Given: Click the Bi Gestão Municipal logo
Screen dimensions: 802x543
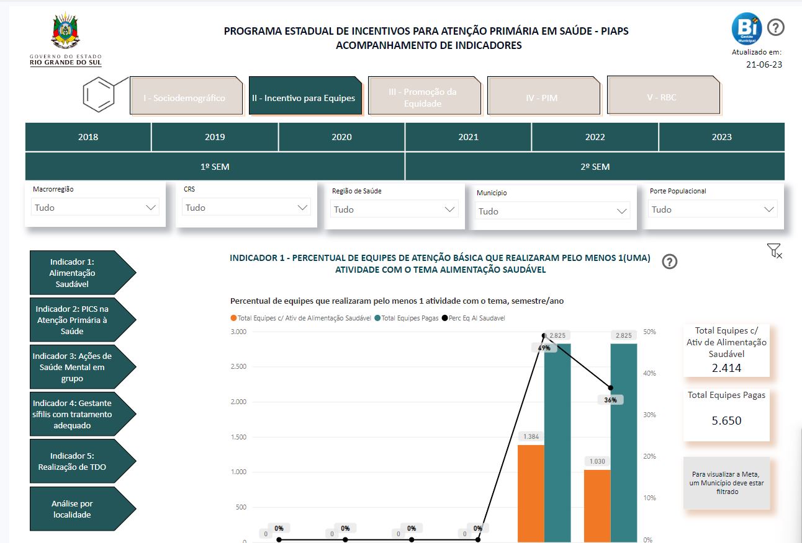Looking at the screenshot, I should 746,27.
